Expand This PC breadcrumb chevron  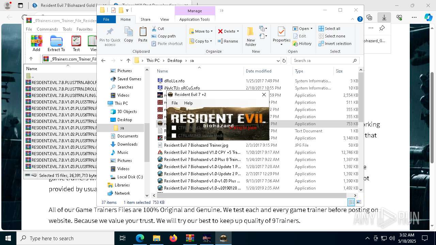[x=163, y=61]
